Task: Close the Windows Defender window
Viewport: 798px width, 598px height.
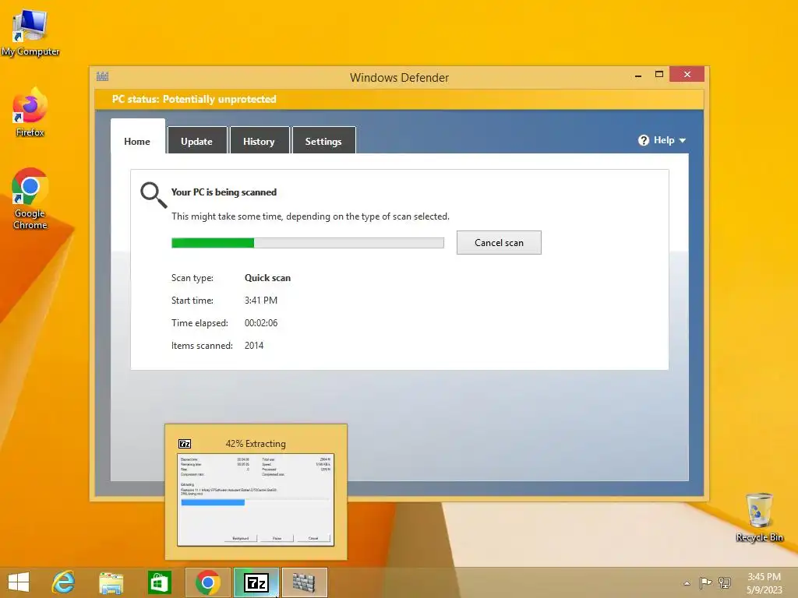Action: click(687, 74)
